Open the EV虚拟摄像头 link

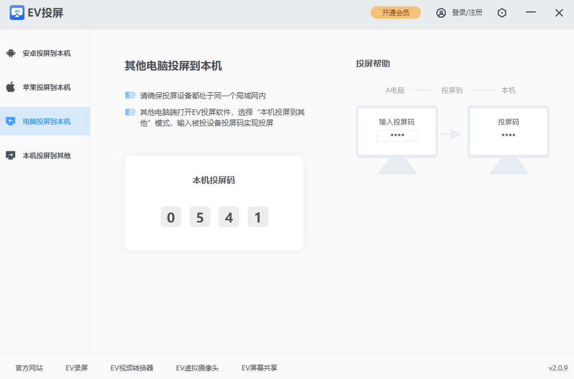pyautogui.click(x=197, y=368)
